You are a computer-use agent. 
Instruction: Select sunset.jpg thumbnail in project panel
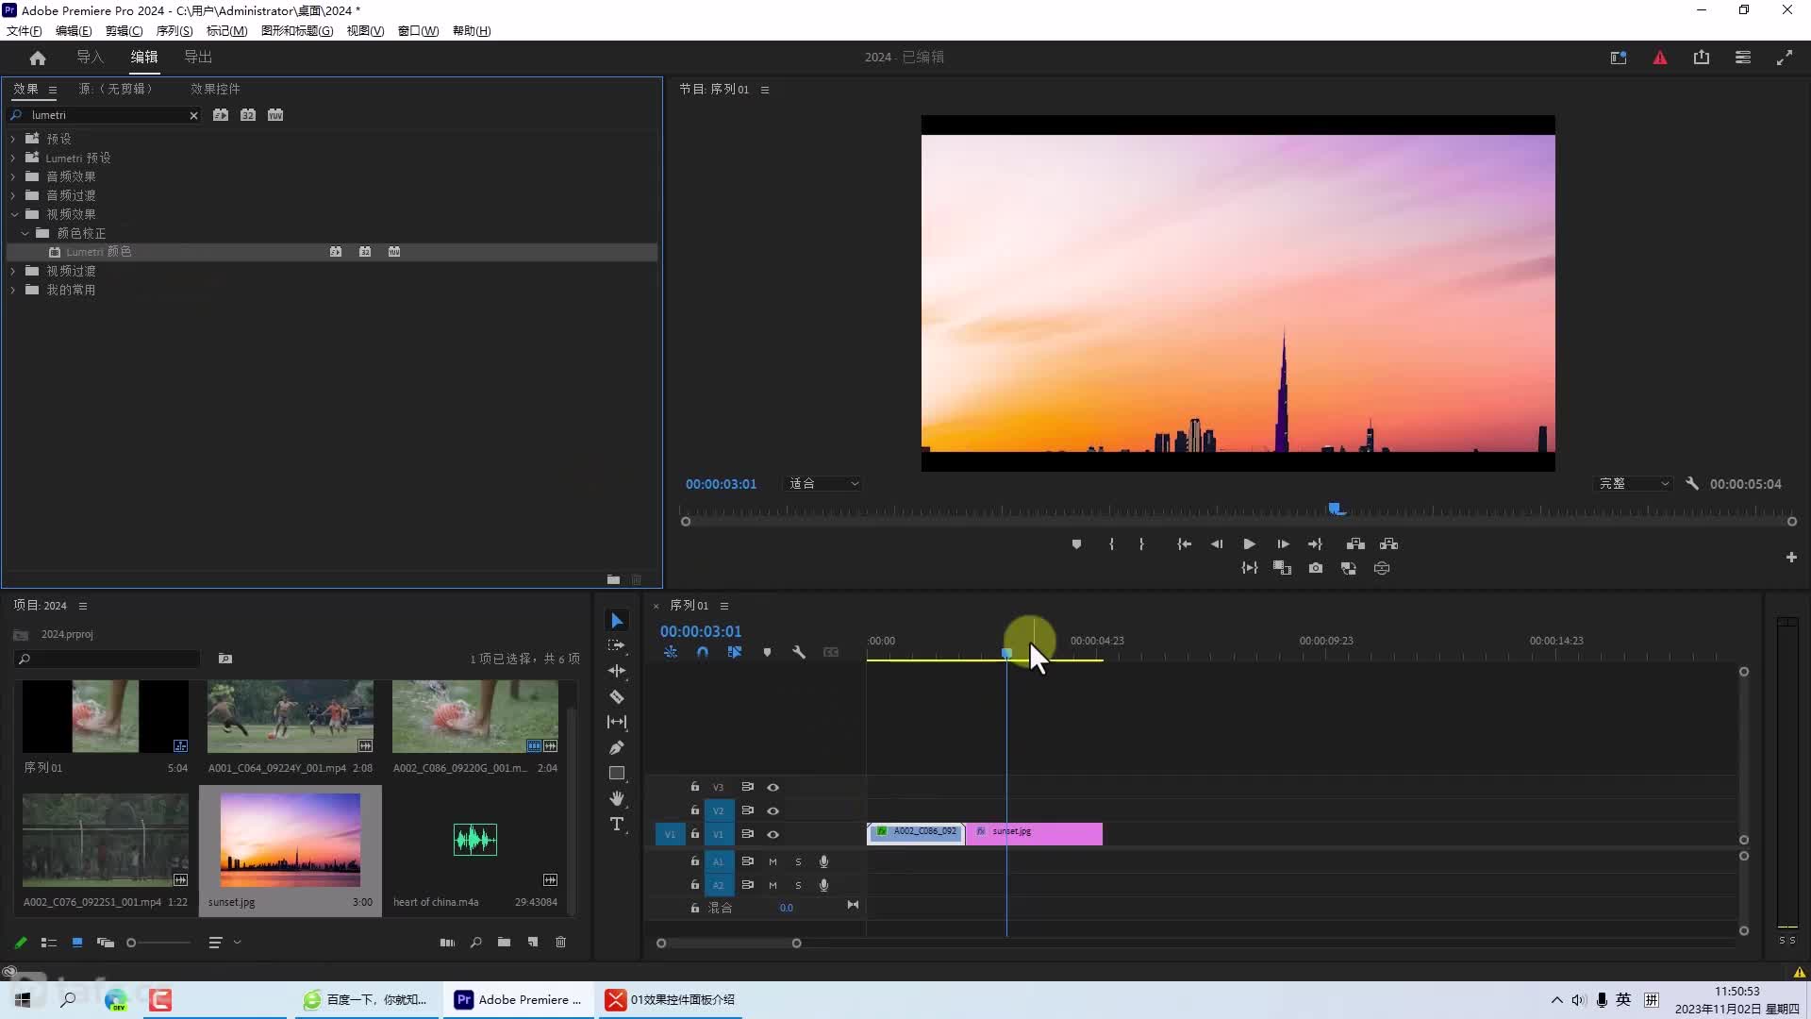291,840
